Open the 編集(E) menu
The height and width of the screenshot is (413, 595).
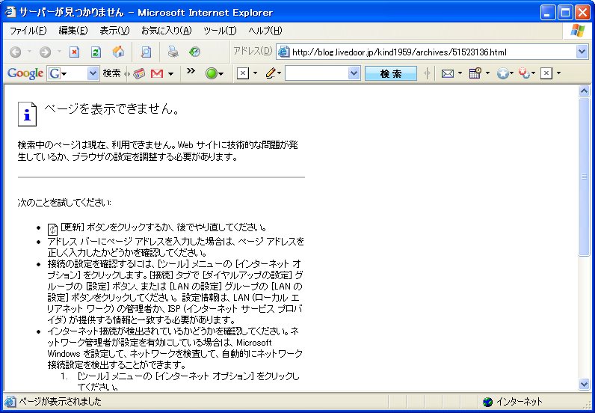[x=73, y=31]
